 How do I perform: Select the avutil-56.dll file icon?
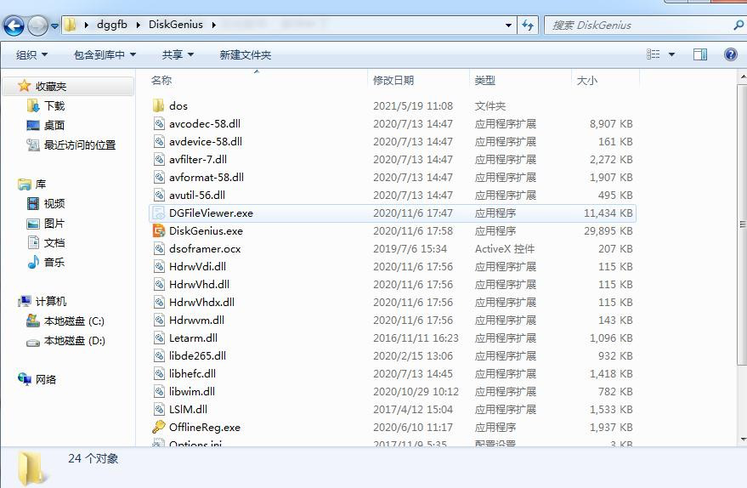[x=159, y=195]
